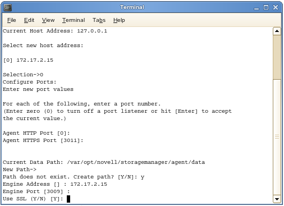Click the scrollbar up arrow
The height and width of the screenshot is (206, 284).
[277, 31]
